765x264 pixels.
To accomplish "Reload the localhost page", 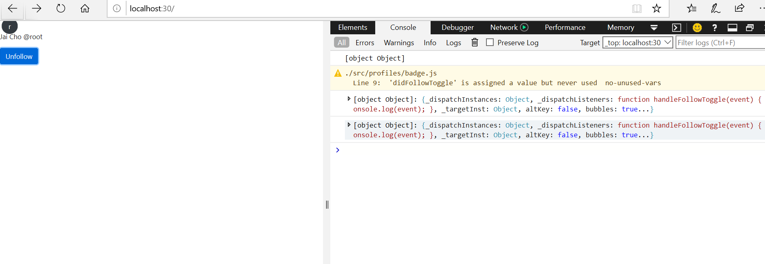I will point(61,8).
